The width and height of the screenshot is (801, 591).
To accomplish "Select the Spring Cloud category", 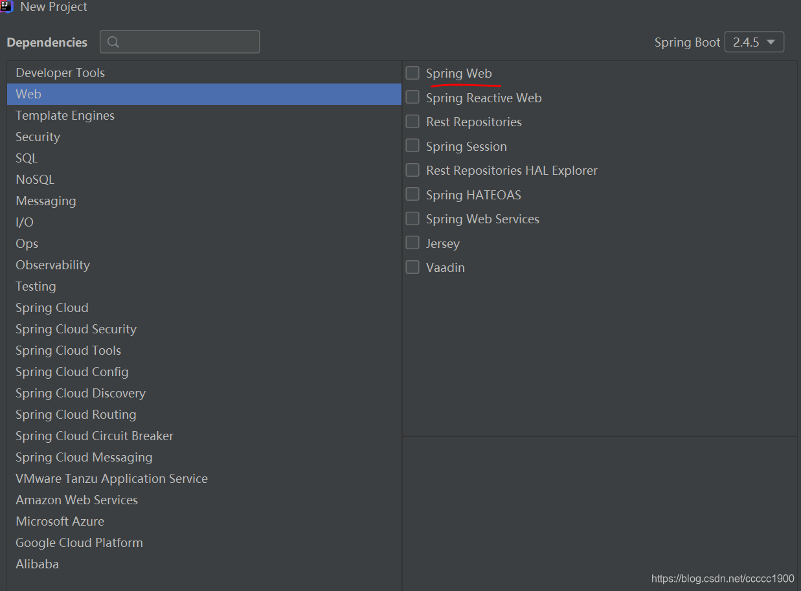I will pos(204,307).
